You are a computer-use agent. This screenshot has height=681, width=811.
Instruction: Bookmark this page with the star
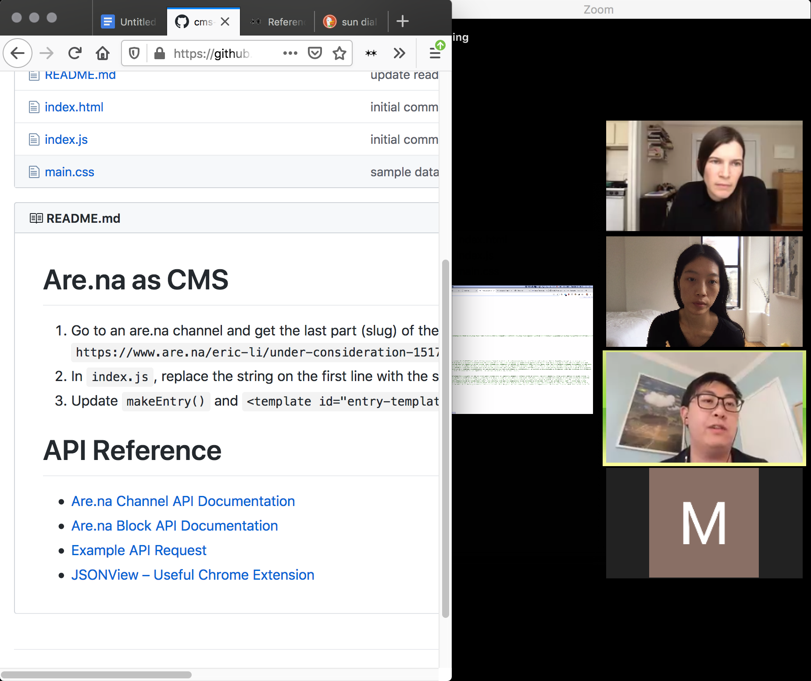pos(339,53)
